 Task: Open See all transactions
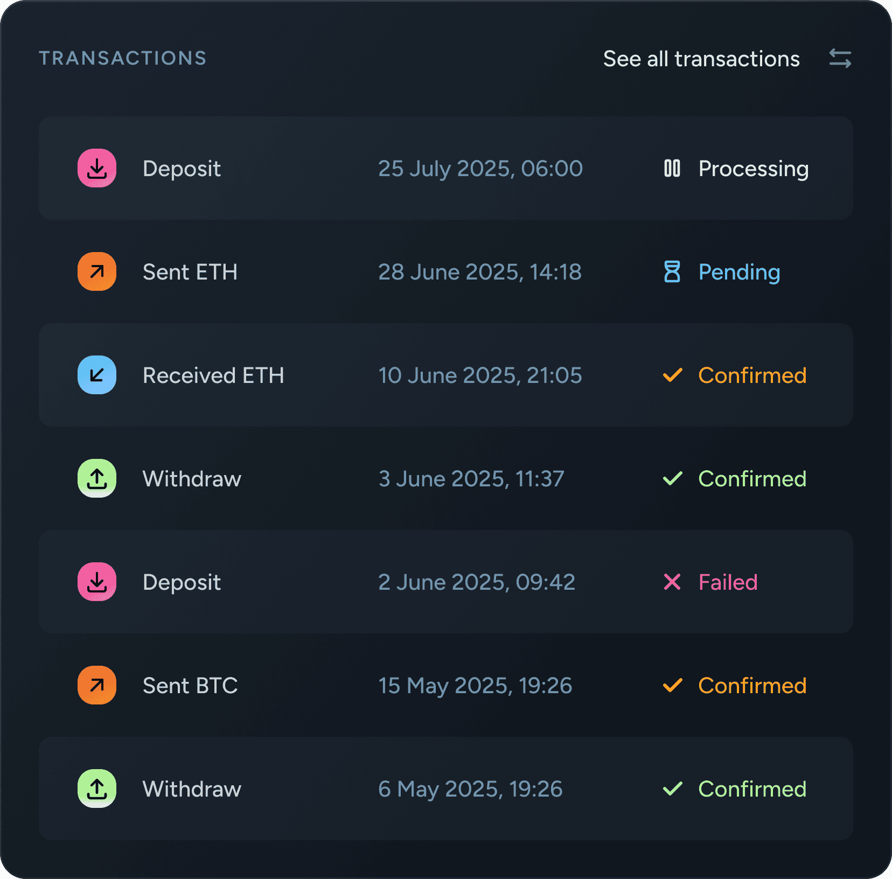(x=701, y=58)
